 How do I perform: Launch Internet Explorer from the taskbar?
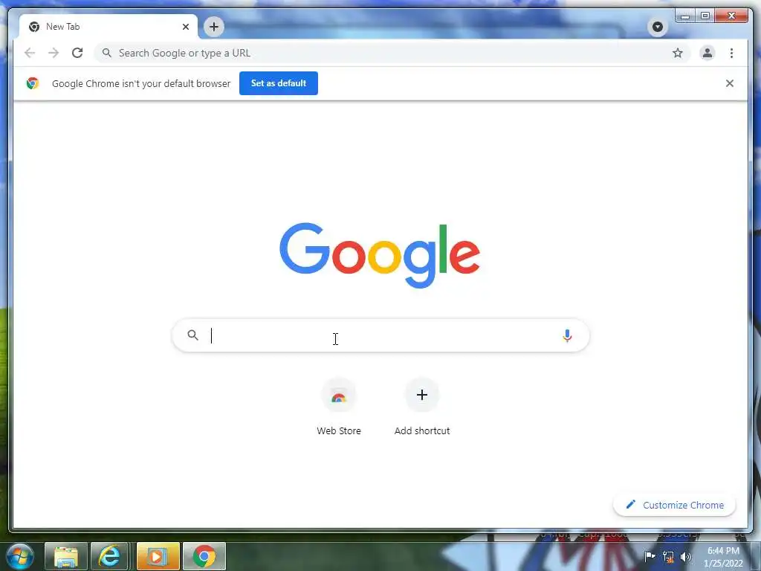(x=110, y=556)
